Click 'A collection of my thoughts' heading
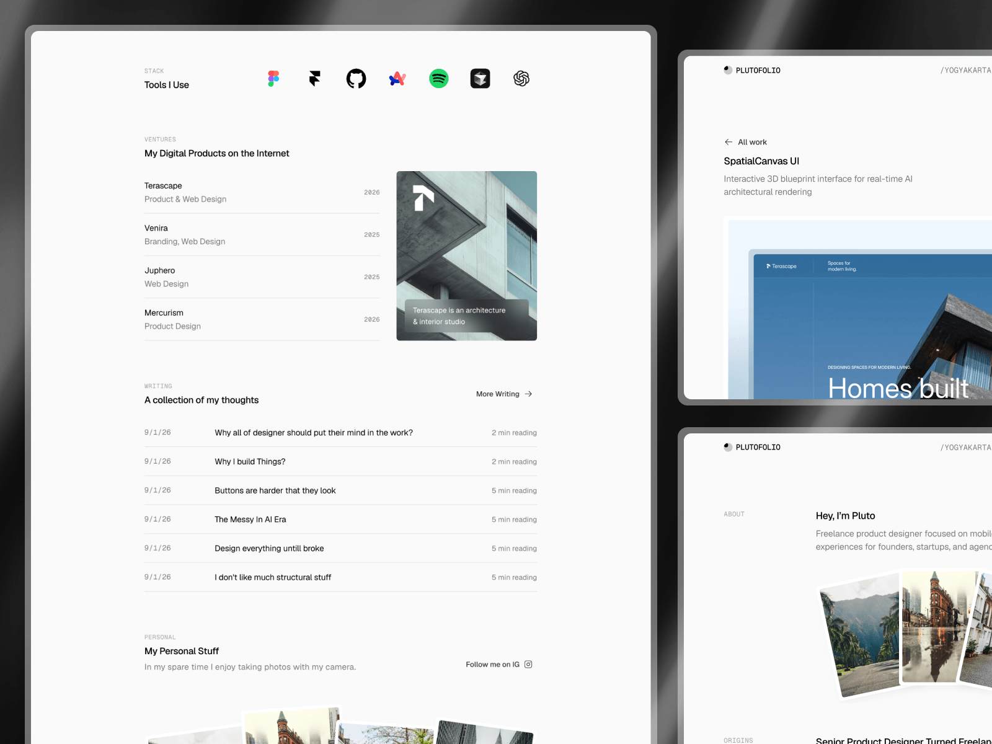 [x=201, y=400]
